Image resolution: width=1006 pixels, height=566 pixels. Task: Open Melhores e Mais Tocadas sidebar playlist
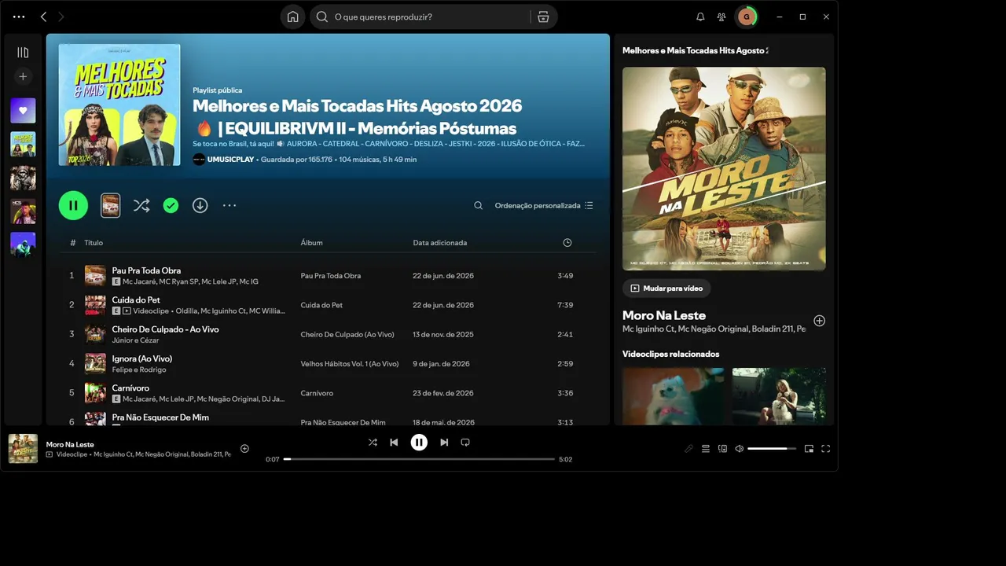click(x=23, y=145)
